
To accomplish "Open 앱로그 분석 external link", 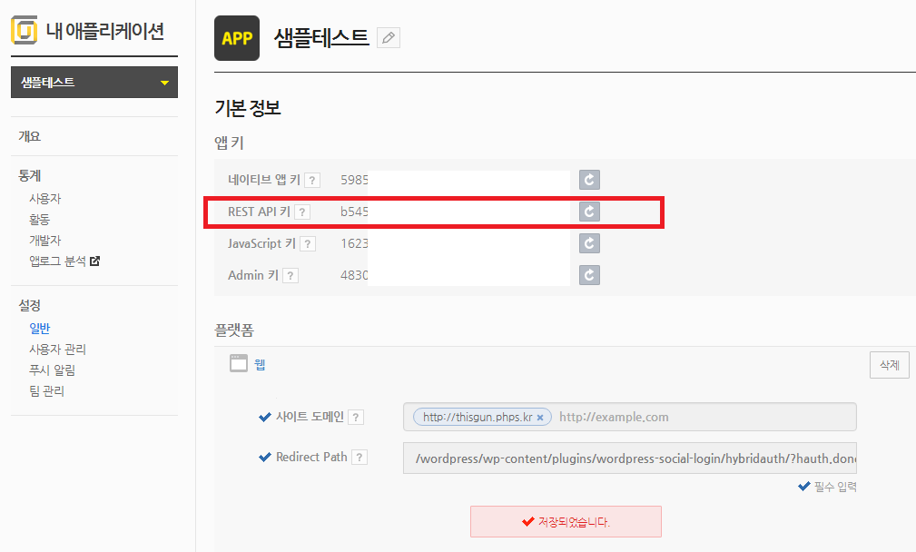I will pos(64,261).
